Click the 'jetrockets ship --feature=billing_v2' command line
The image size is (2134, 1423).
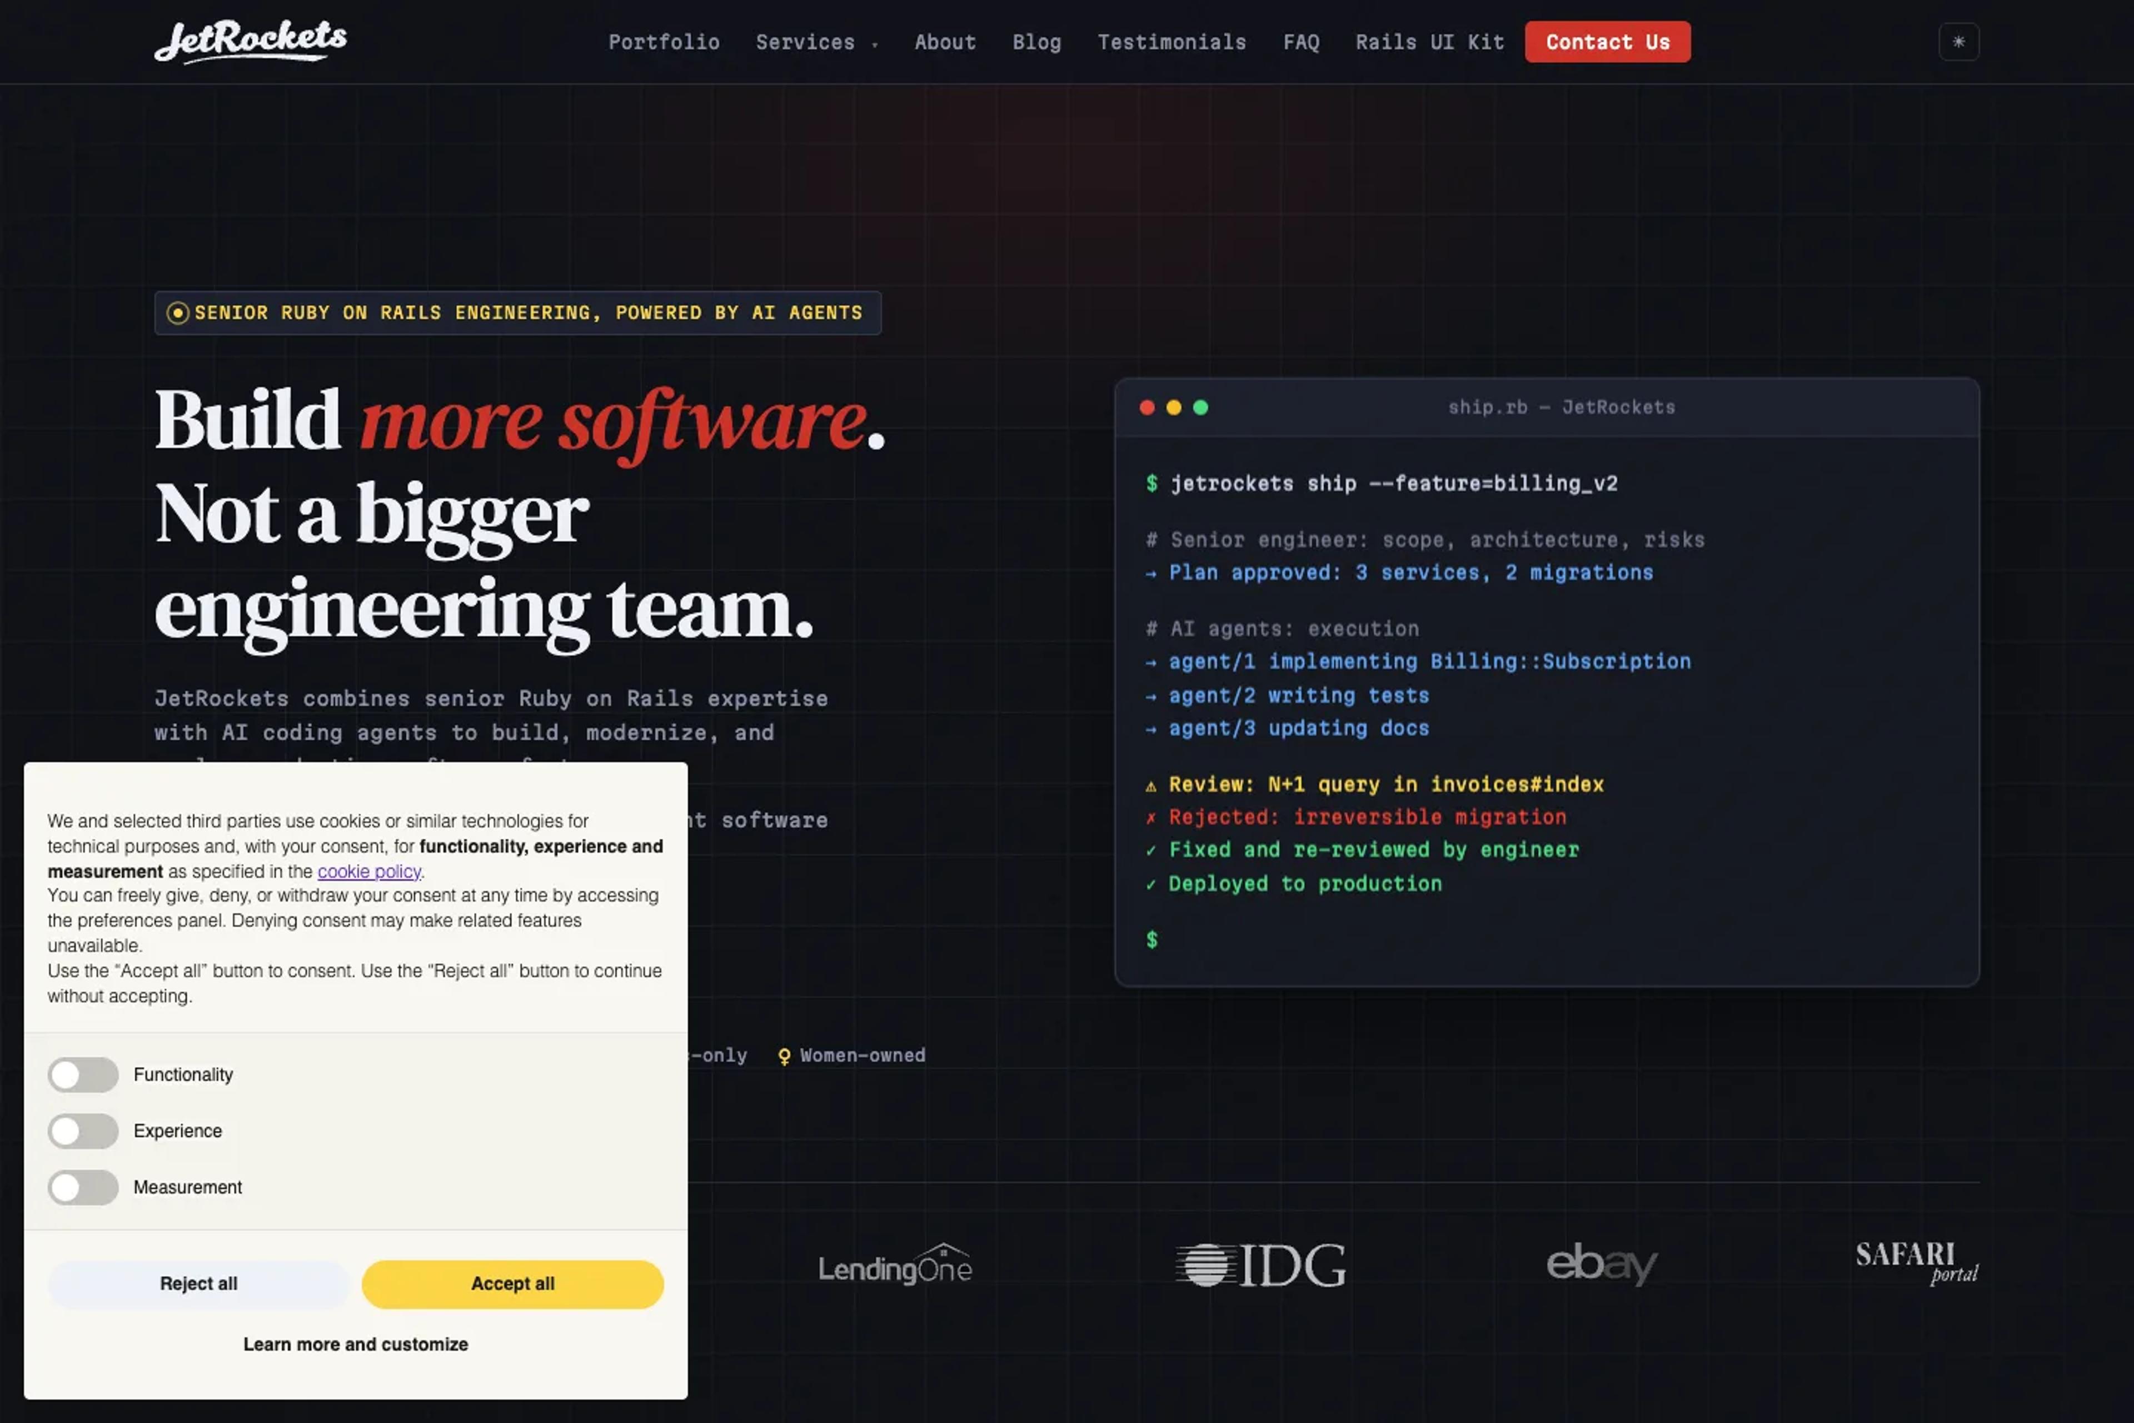click(1381, 484)
